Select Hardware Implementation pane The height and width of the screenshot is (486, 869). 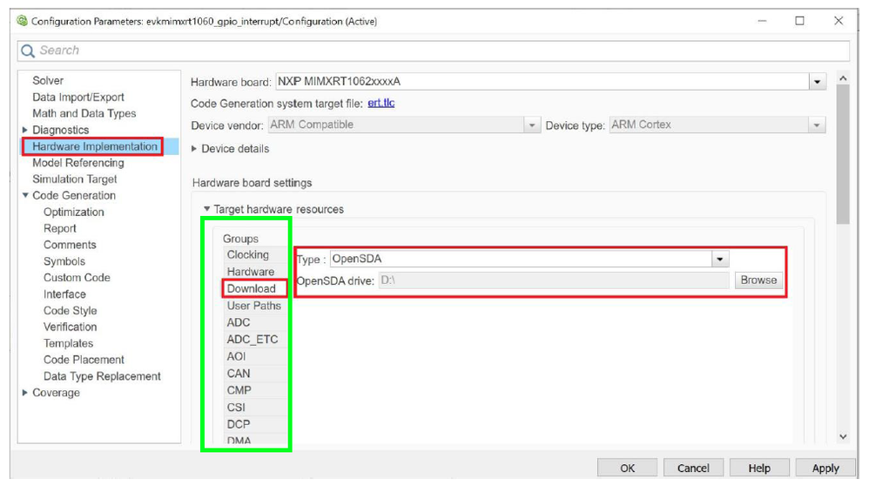(x=95, y=146)
